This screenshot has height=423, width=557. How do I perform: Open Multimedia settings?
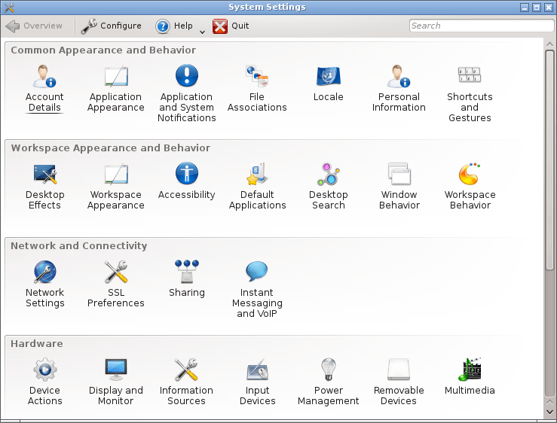point(470,377)
